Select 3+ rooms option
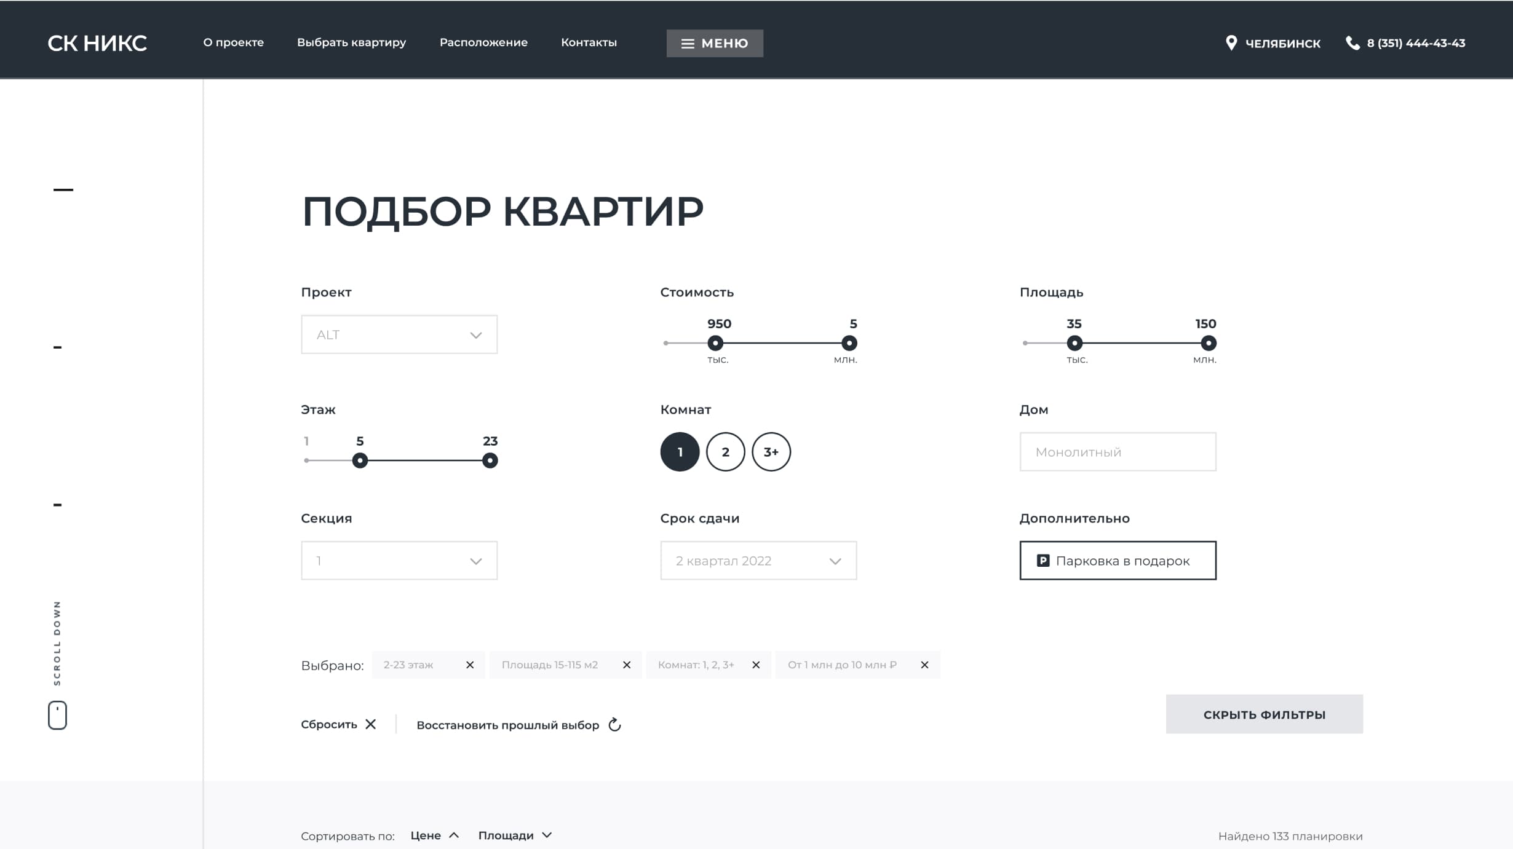1513x849 pixels. 771,452
